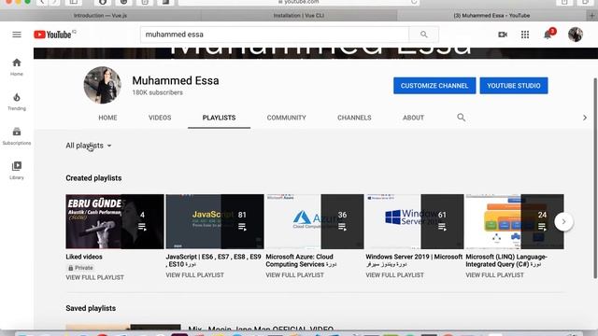
Task: Open Trending in the sidebar
Action: (17, 102)
